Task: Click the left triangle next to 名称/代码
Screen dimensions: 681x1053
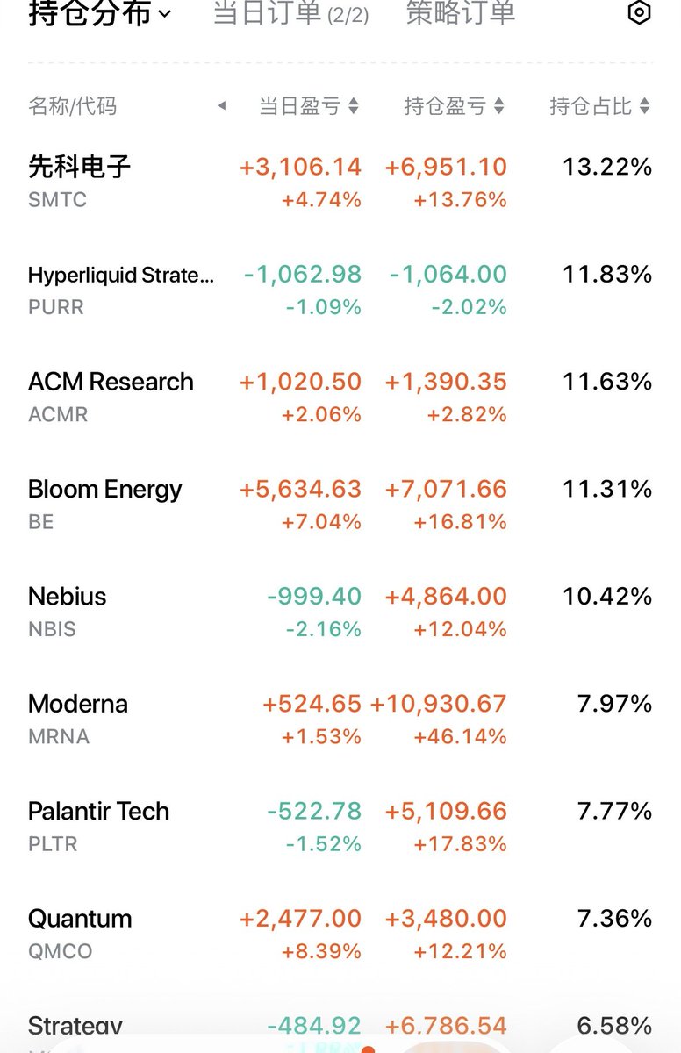Action: point(221,106)
